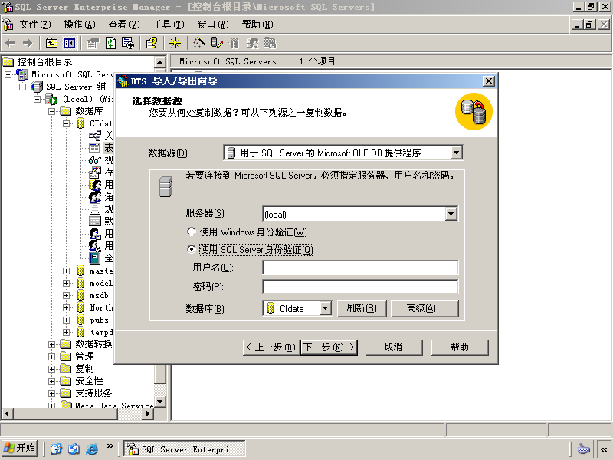Click the 上一步(B) button
This screenshot has height=460, width=613.
pyautogui.click(x=271, y=347)
